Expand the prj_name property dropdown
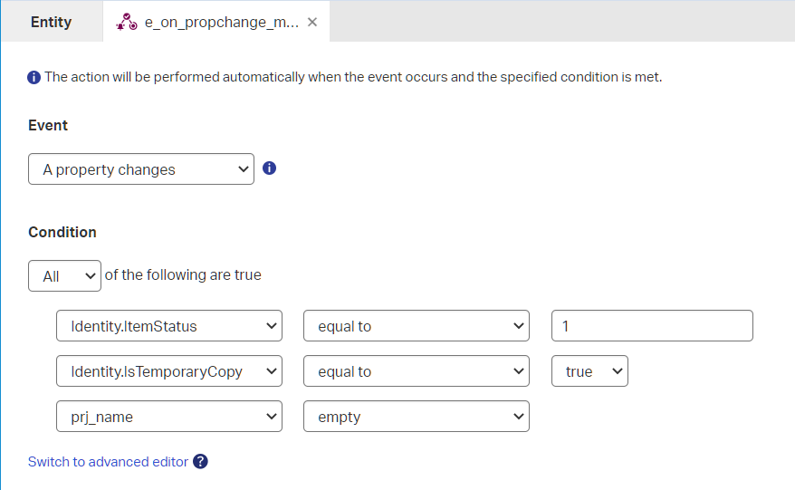 pos(168,417)
